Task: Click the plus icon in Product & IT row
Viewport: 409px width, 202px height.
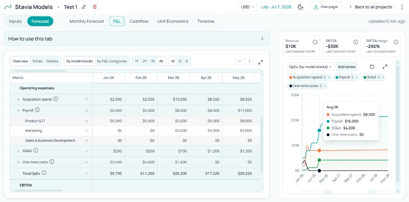Action: click(x=86, y=121)
